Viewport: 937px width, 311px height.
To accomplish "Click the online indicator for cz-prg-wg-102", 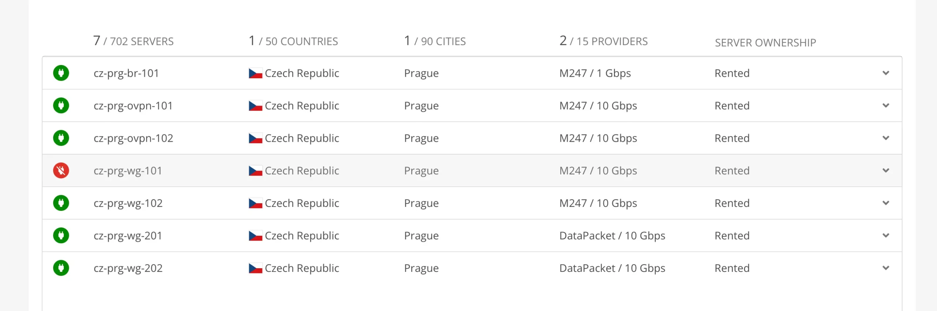I will [x=61, y=203].
